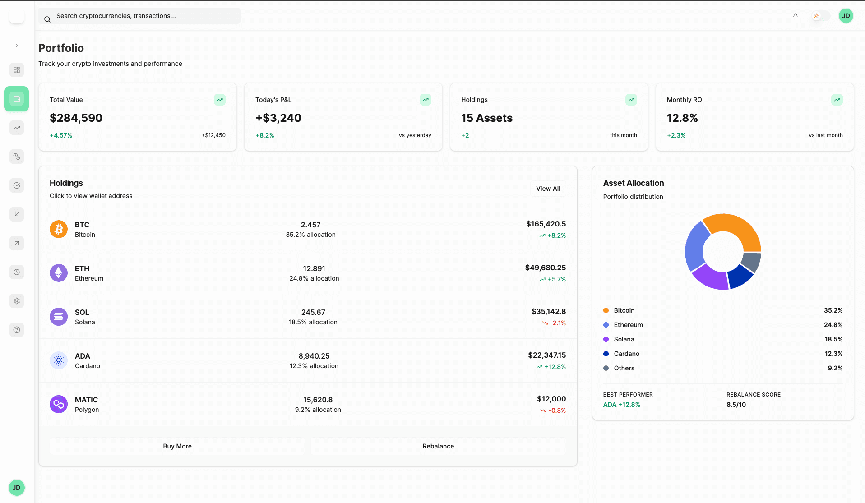
Task: Select the checkmark watchlist icon in sidebar
Action: [x=16, y=185]
